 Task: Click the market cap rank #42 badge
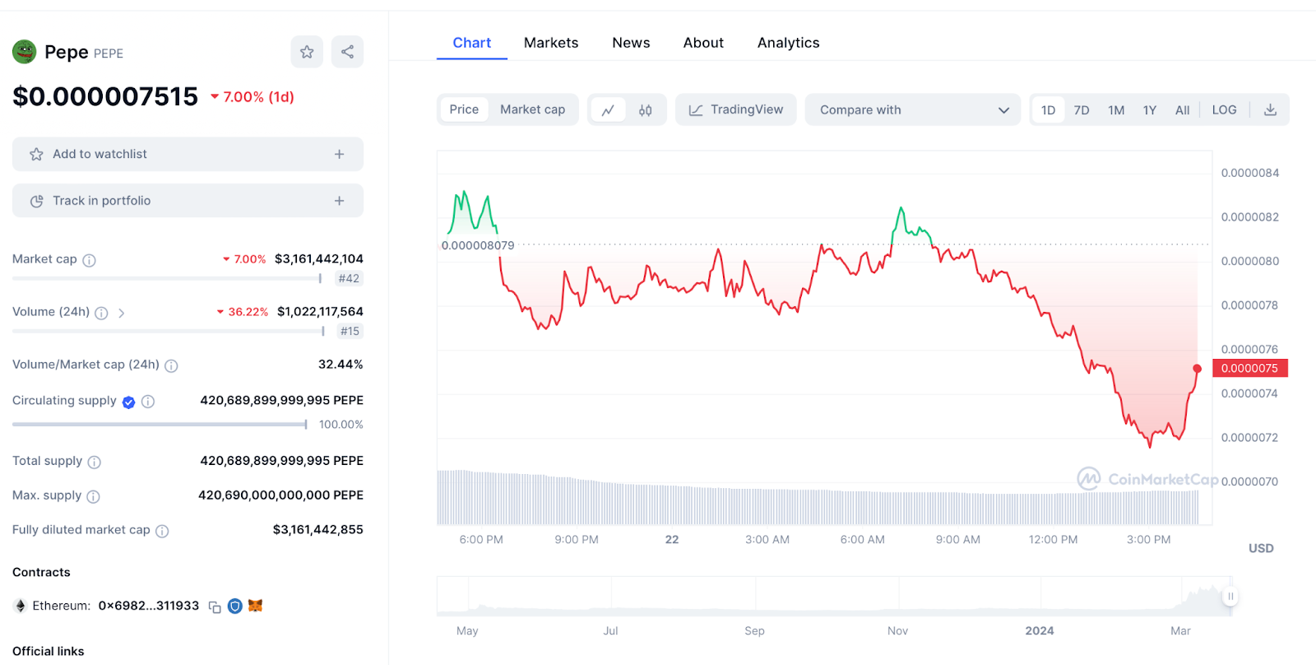(349, 278)
